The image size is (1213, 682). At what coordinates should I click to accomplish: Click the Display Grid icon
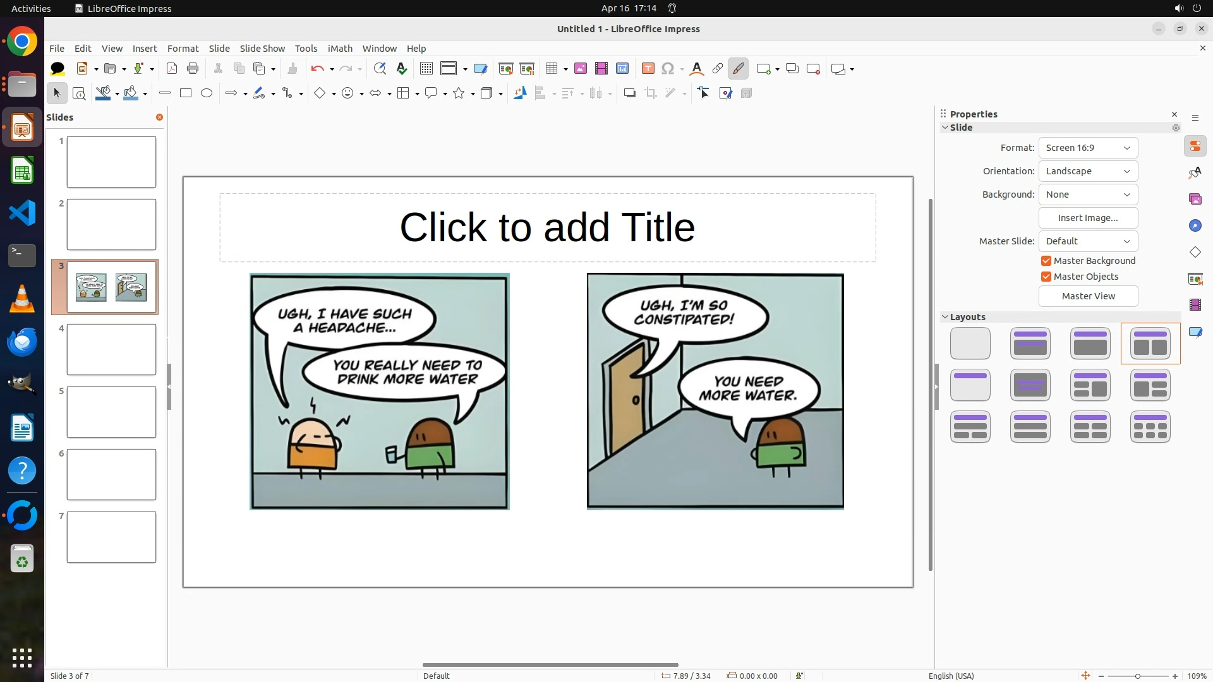tap(426, 69)
